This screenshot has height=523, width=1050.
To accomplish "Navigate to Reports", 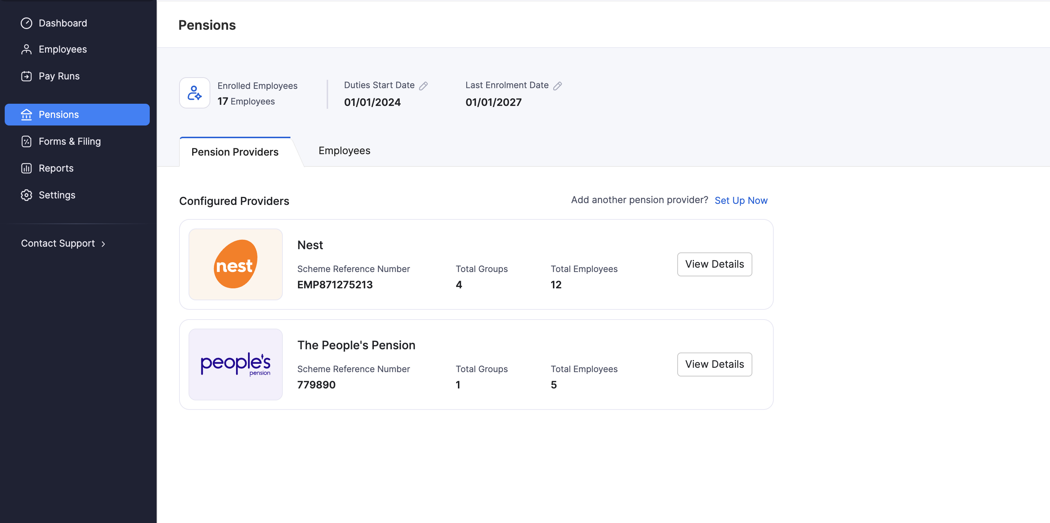I will click(x=77, y=168).
